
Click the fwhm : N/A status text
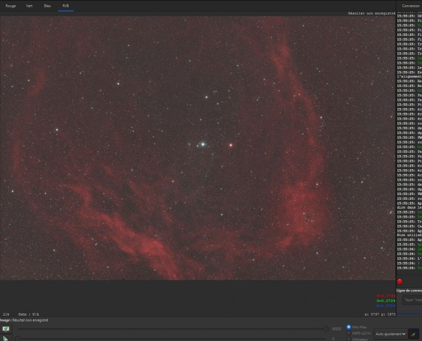[29, 314]
